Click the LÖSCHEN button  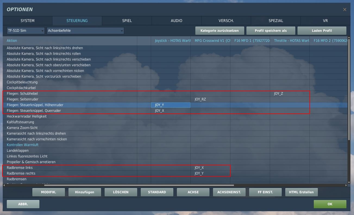click(x=121, y=192)
